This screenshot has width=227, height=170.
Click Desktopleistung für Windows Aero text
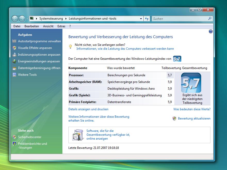tap(131, 88)
